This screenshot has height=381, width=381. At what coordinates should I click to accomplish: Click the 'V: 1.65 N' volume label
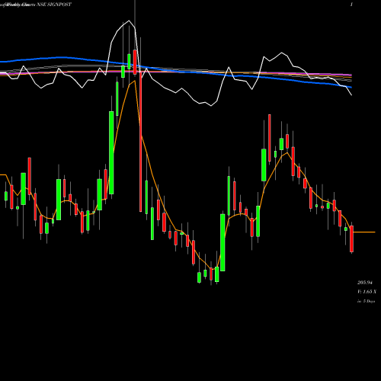367,292
